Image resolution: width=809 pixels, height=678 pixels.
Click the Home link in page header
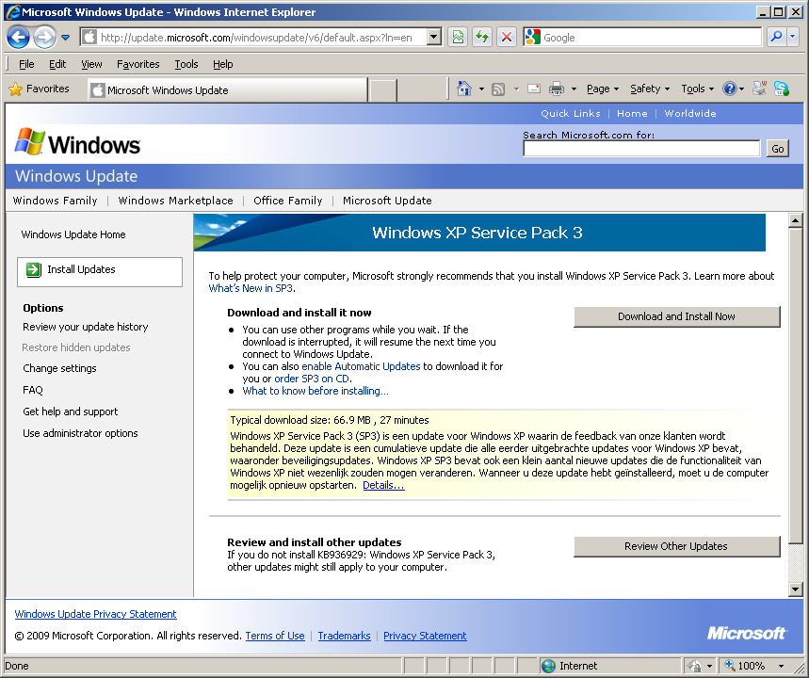pos(632,114)
